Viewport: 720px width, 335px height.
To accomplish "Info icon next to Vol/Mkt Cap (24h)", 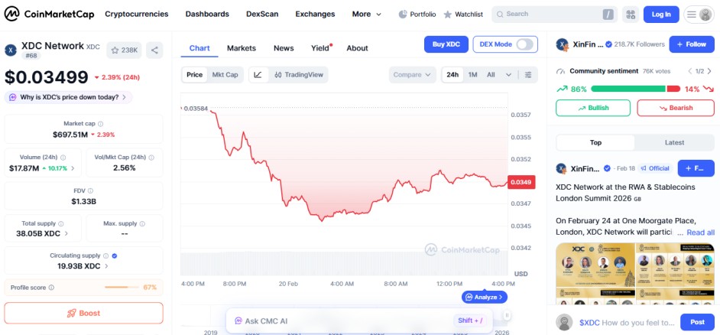I will coord(151,157).
